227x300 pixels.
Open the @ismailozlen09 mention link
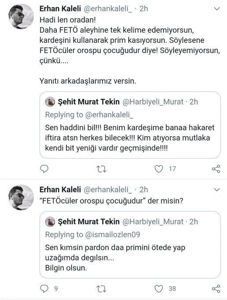(x=113, y=235)
